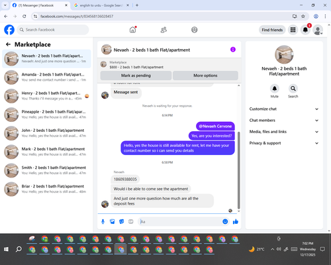Open Nevaeh conversation in the list
Image resolution: width=331 pixels, height=265 pixels.
[x=46, y=59]
